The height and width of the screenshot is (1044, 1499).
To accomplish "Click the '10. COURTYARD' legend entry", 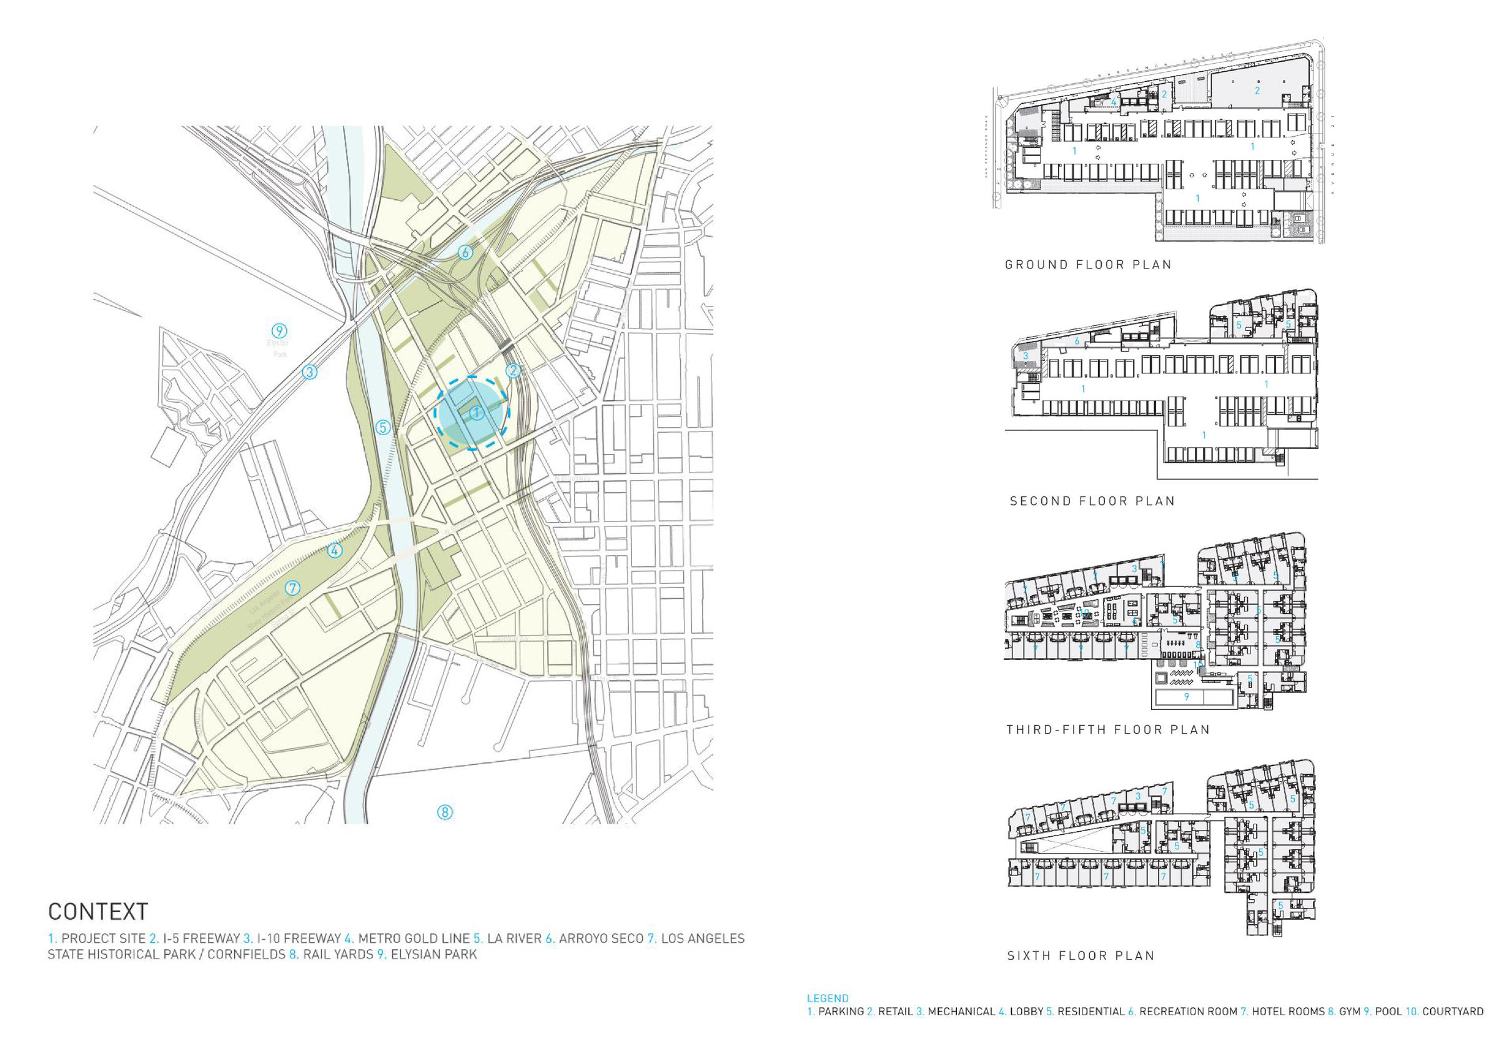I will [x=1444, y=1012].
